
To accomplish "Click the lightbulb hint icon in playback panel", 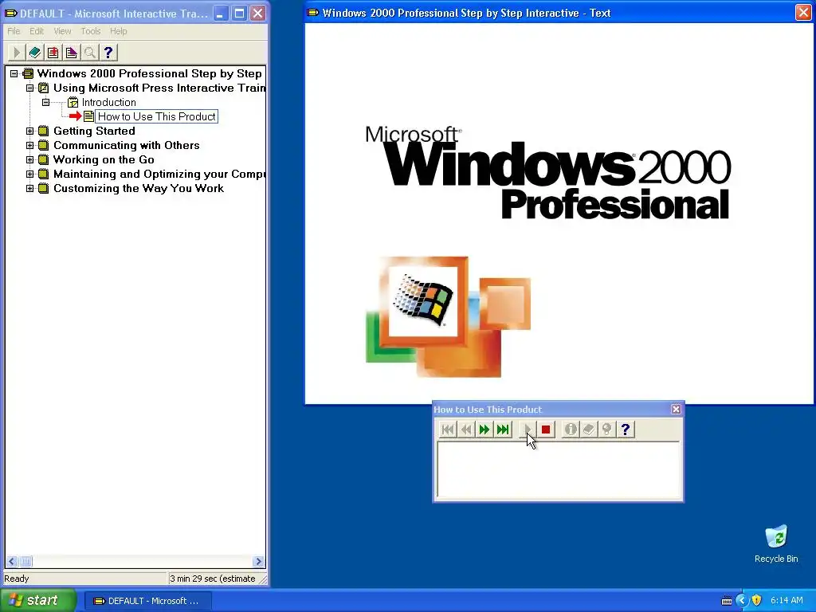I will coord(606,430).
